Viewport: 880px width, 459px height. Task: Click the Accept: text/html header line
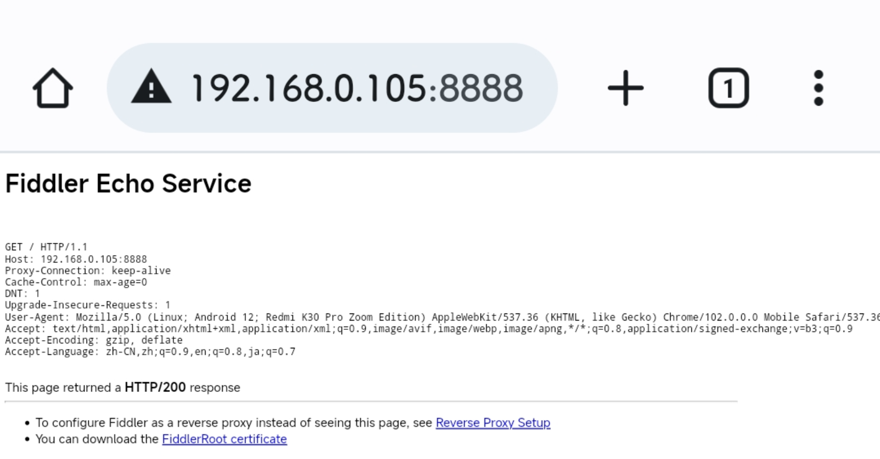click(429, 329)
